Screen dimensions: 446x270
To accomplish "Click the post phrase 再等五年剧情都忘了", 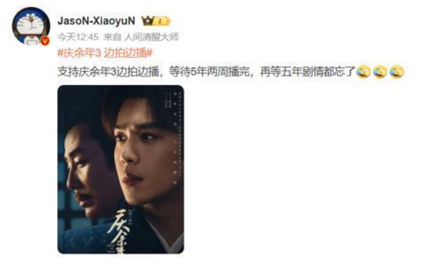I will coord(308,72).
